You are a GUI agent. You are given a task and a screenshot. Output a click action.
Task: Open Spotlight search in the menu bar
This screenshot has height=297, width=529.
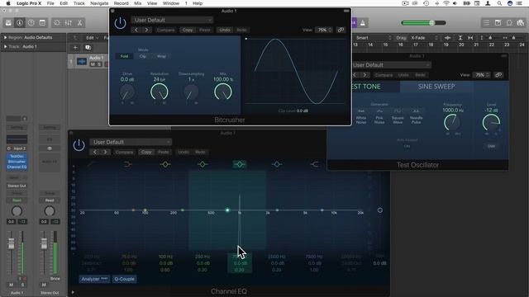click(x=499, y=3)
